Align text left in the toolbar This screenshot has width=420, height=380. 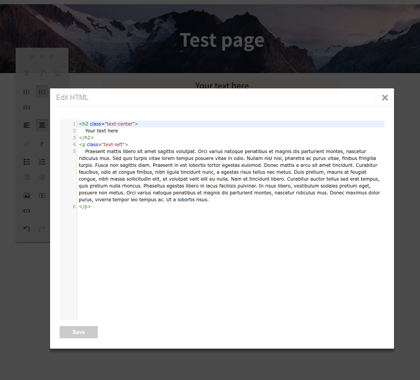pyautogui.click(x=26, y=125)
